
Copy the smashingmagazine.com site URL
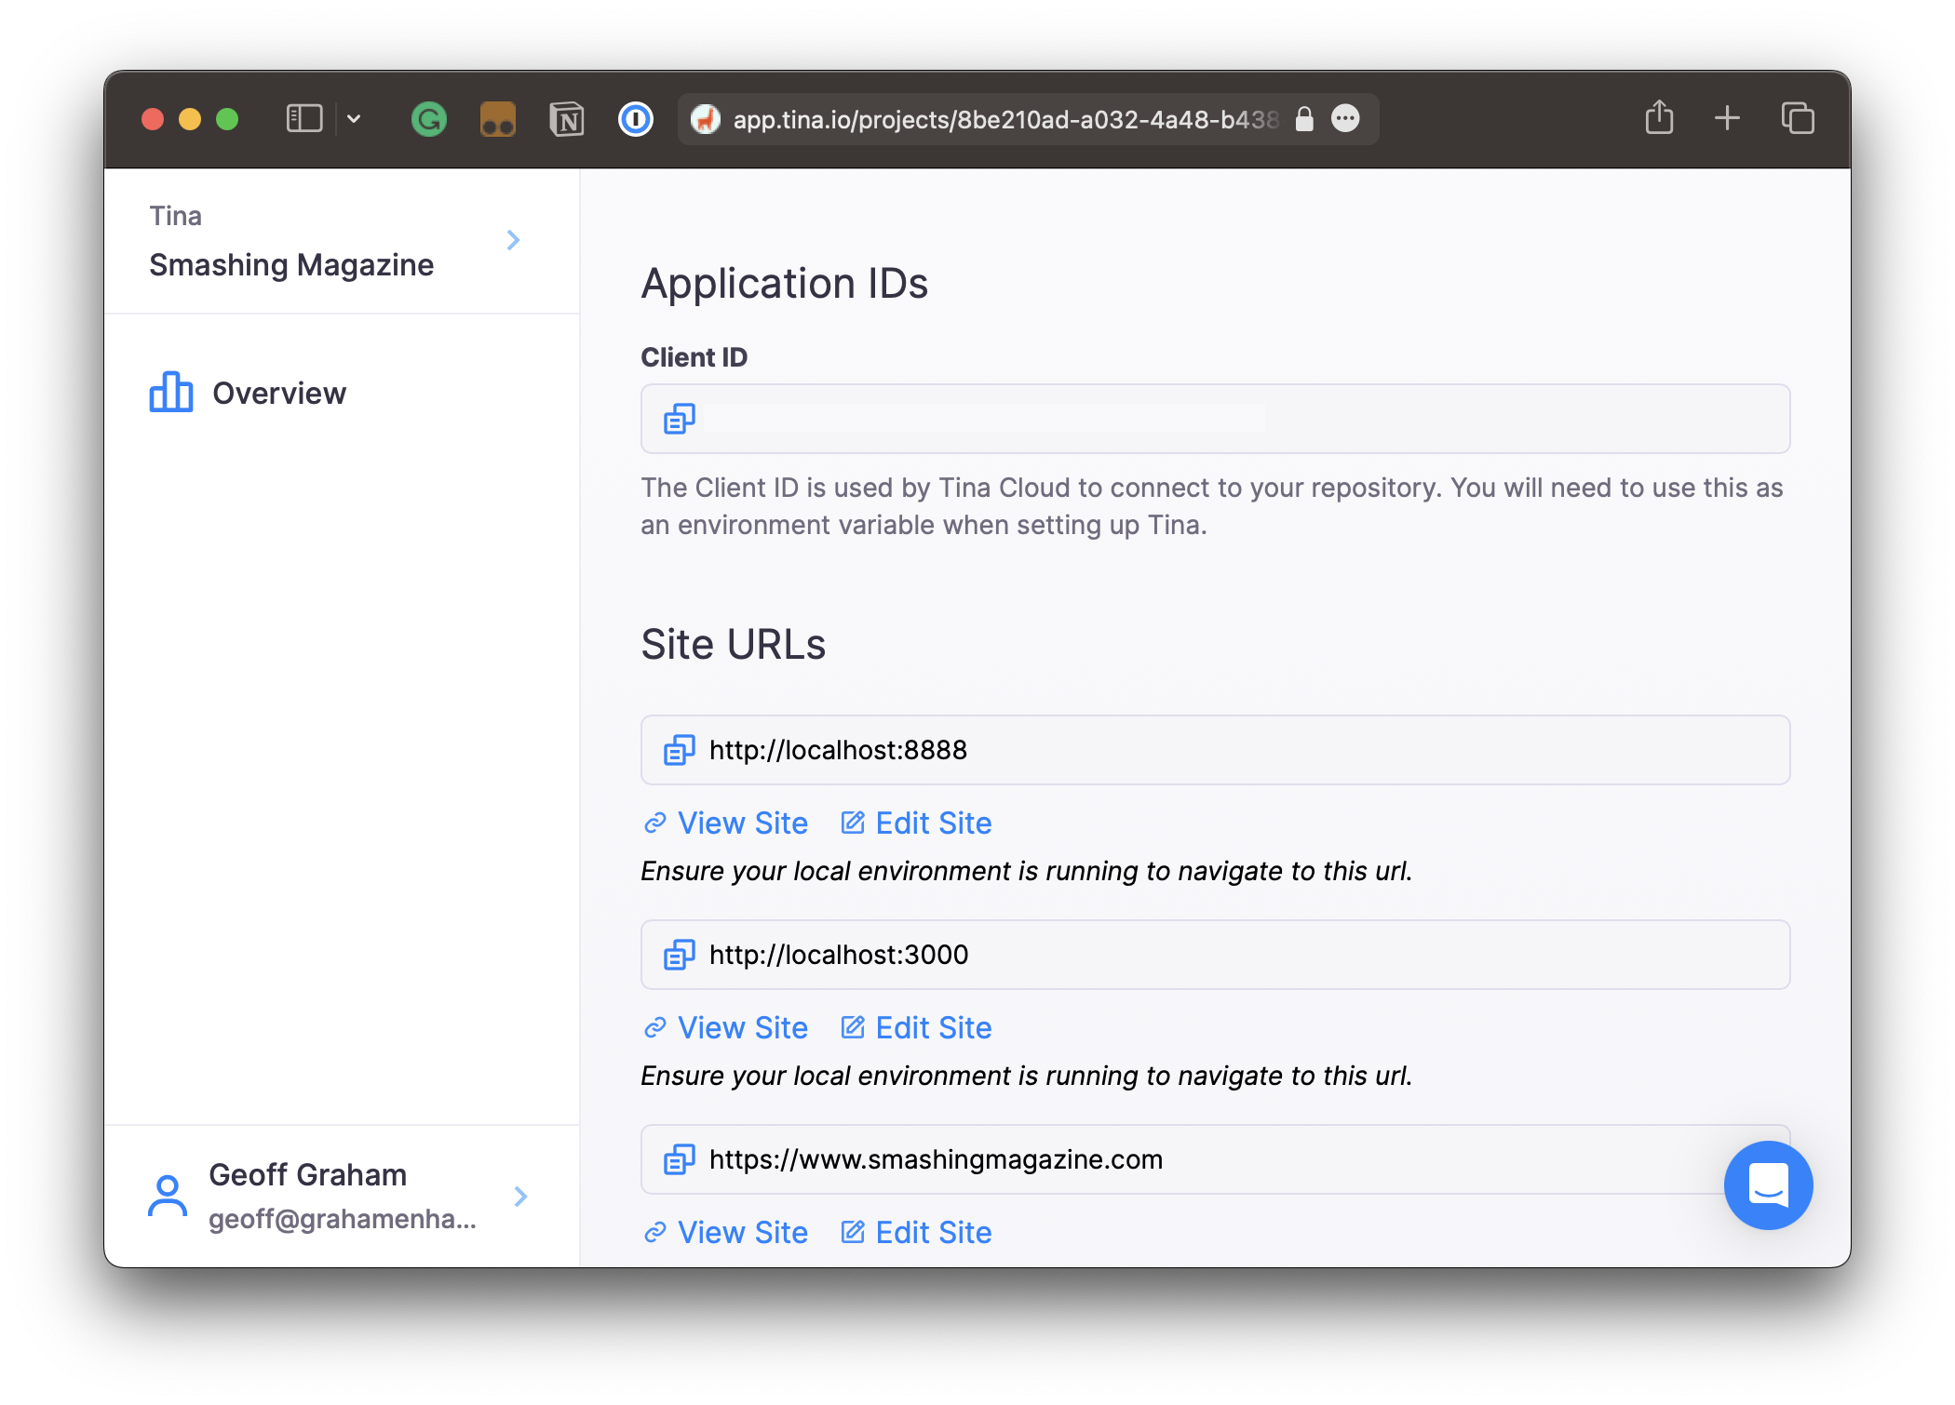click(679, 1159)
